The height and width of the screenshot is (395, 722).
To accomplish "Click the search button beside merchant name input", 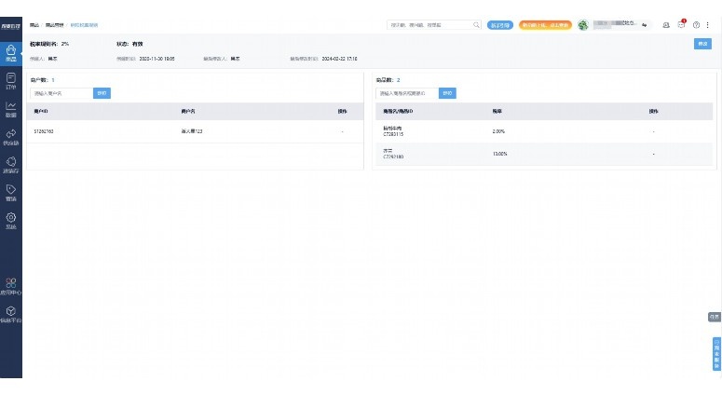I will tap(102, 93).
